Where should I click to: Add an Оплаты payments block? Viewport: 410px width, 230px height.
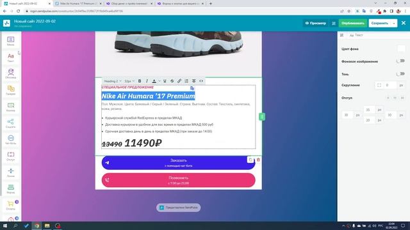click(x=11, y=206)
